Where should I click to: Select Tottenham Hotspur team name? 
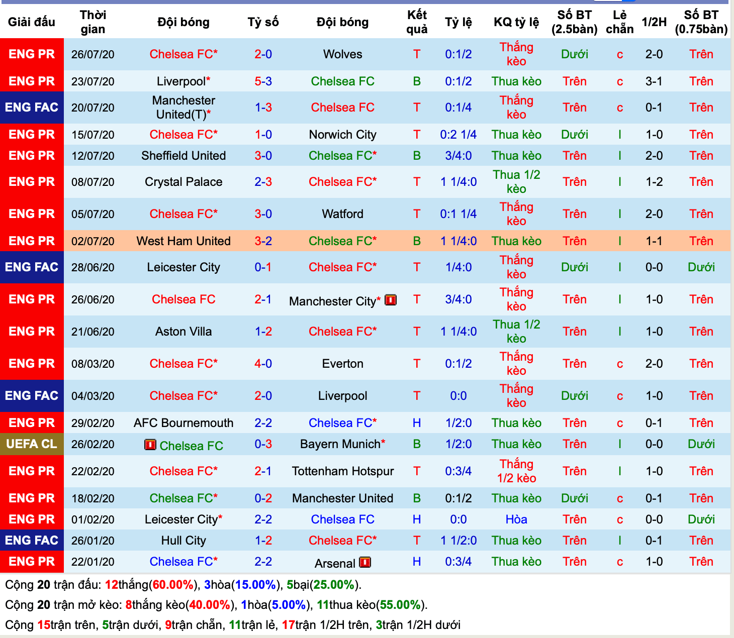pos(342,471)
